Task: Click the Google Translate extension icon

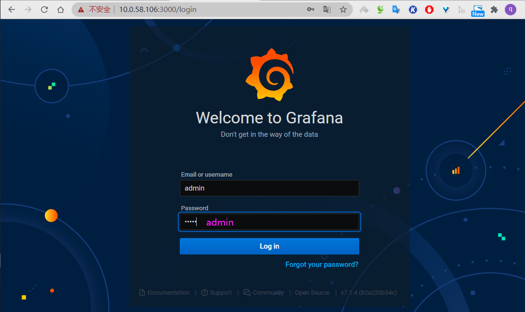Action: [x=397, y=10]
